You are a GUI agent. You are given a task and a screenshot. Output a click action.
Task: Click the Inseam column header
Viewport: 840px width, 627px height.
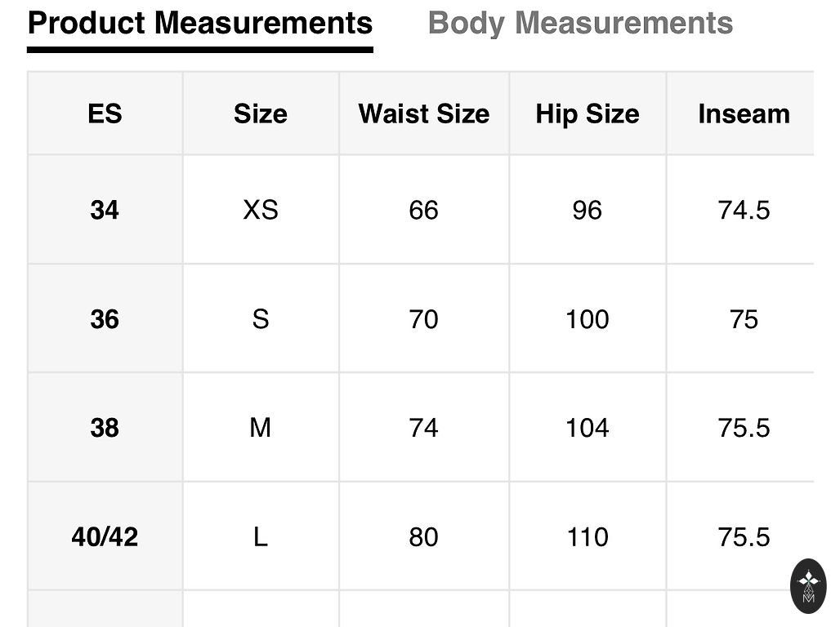coord(744,113)
